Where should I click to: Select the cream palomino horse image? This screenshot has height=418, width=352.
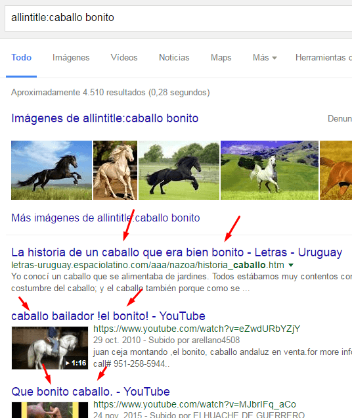[115, 170]
